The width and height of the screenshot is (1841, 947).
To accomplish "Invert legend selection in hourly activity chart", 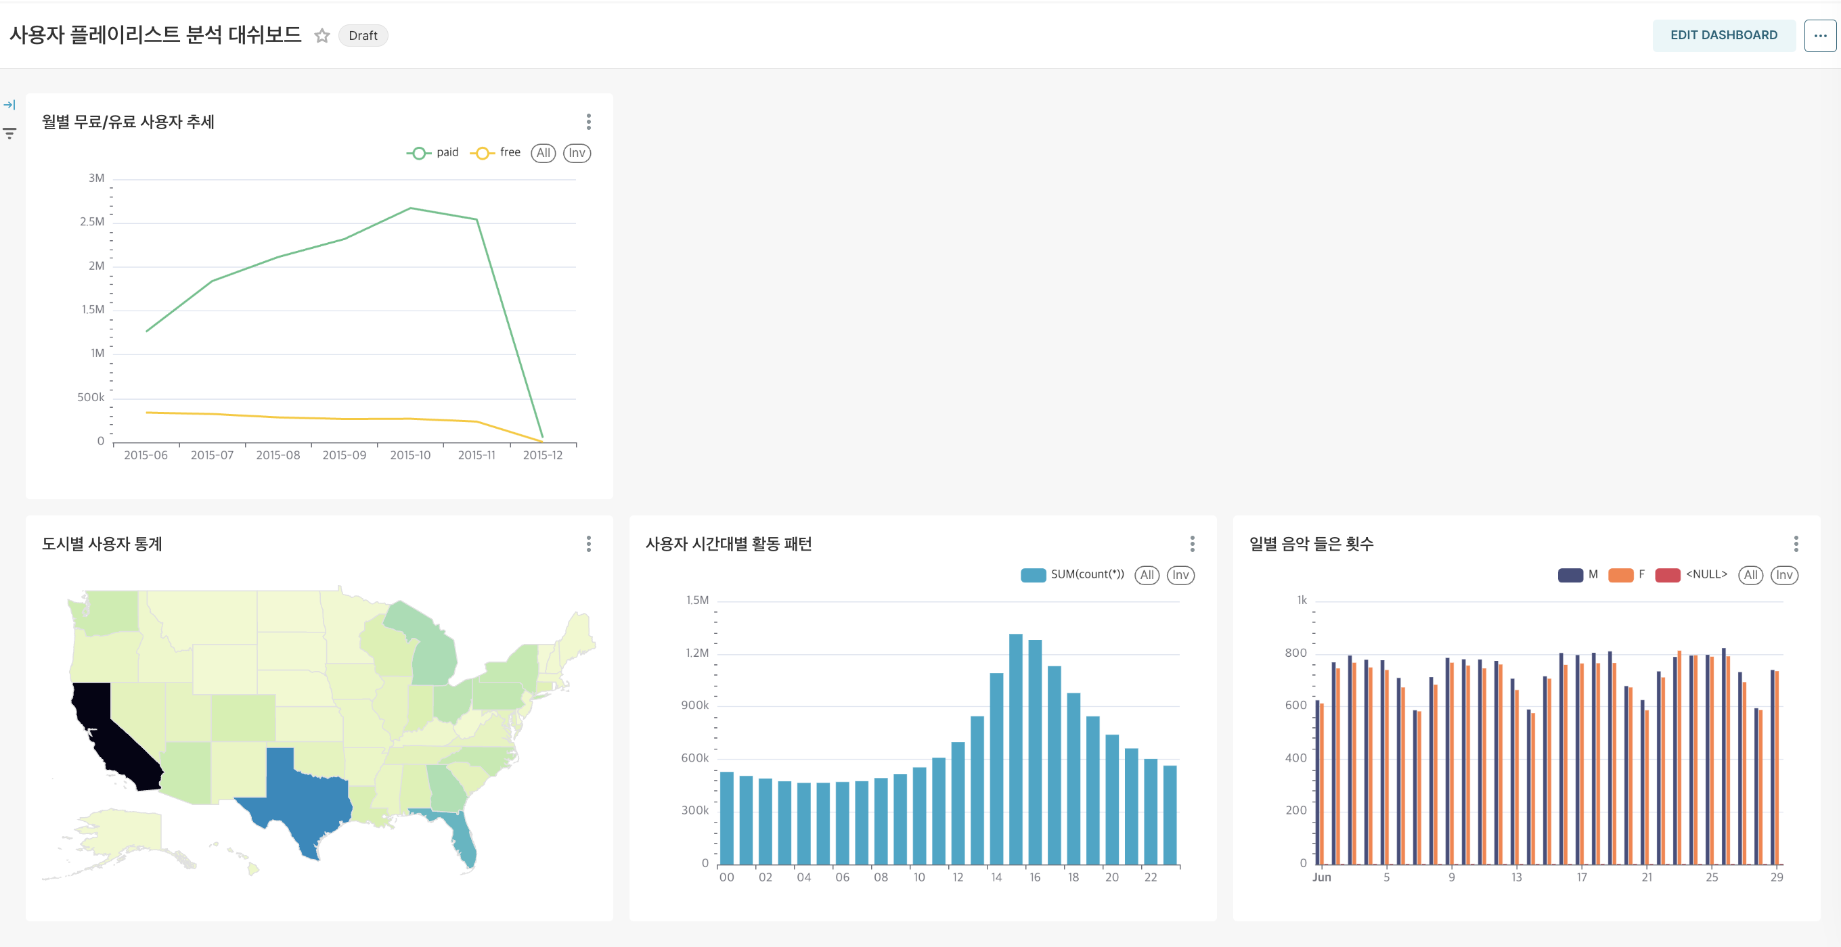I will [1180, 575].
